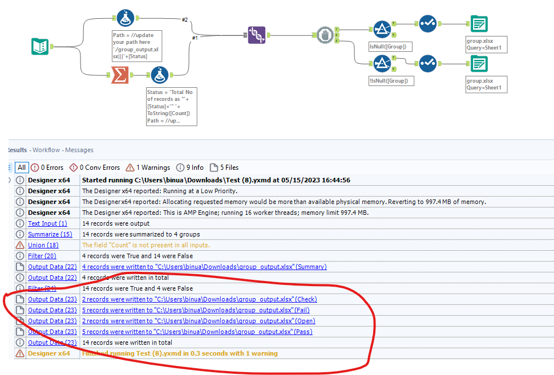Click info icon on Text Input (1) row

20,223
